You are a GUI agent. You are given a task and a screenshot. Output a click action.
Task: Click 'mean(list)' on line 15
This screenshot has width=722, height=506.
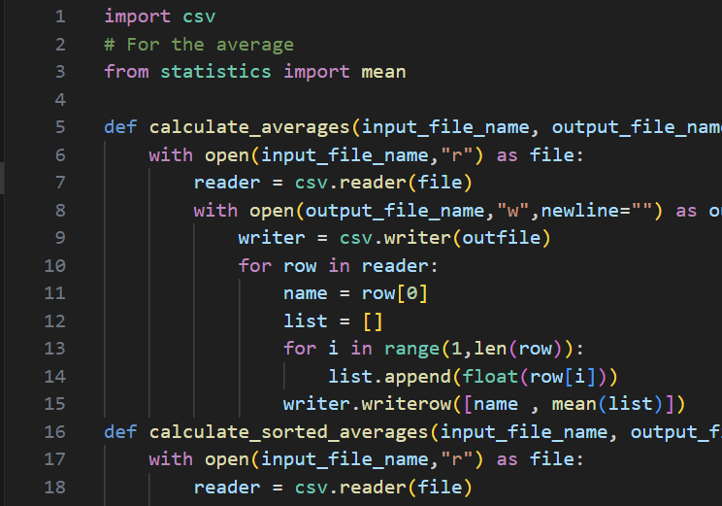point(607,404)
